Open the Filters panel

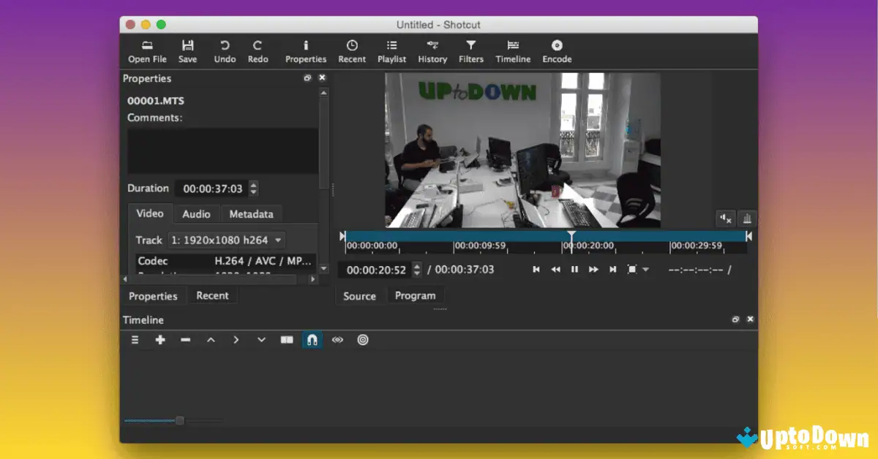tap(471, 50)
